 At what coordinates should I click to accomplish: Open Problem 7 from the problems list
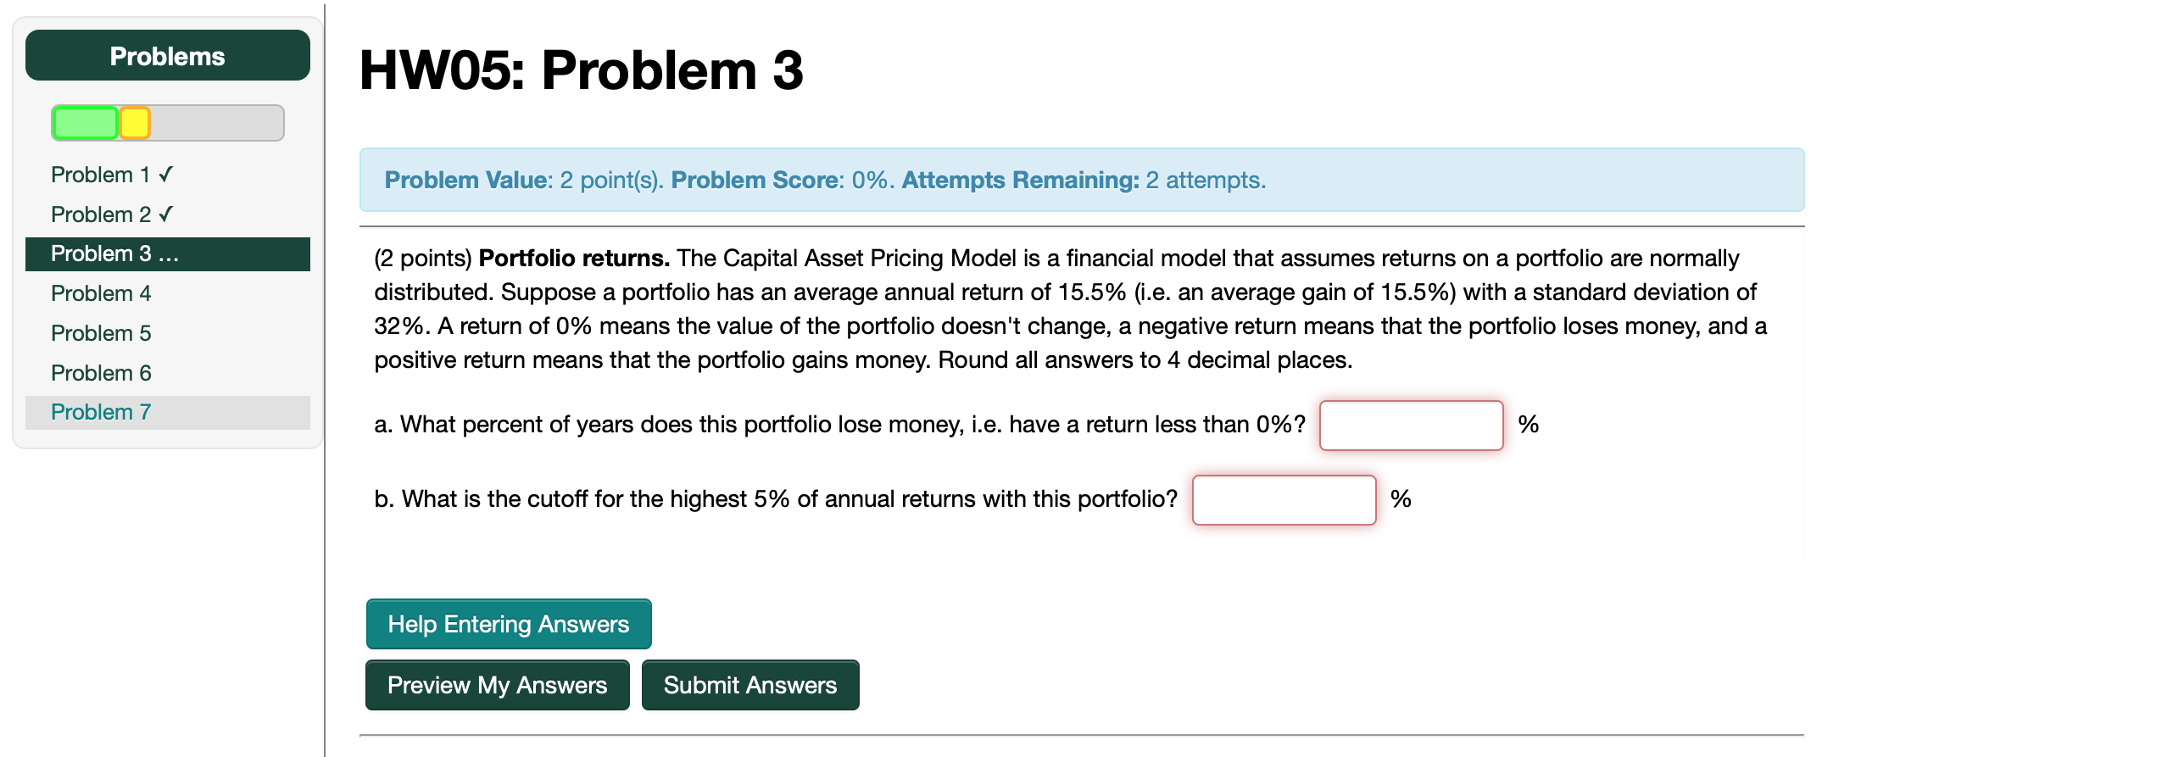pos(101,412)
